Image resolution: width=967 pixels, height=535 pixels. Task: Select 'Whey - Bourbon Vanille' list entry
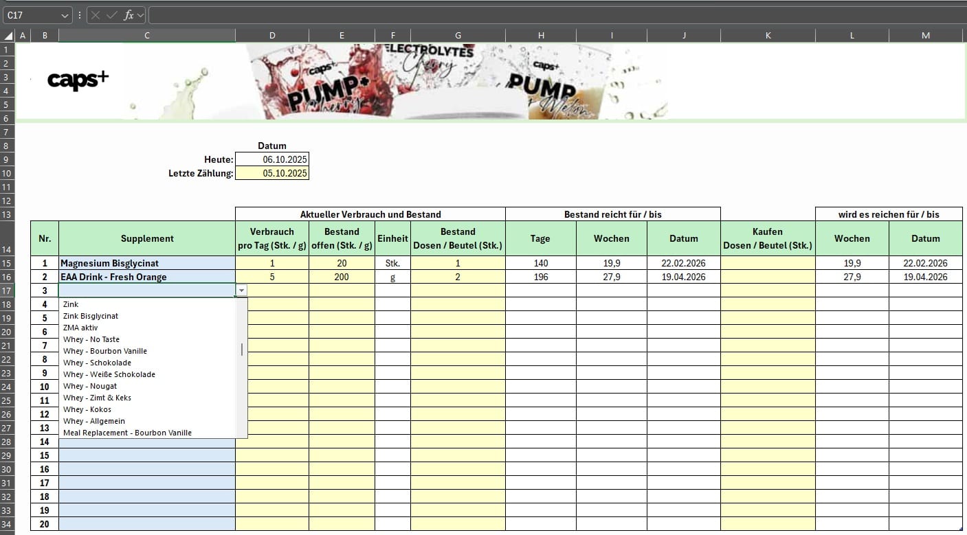pyautogui.click(x=105, y=351)
